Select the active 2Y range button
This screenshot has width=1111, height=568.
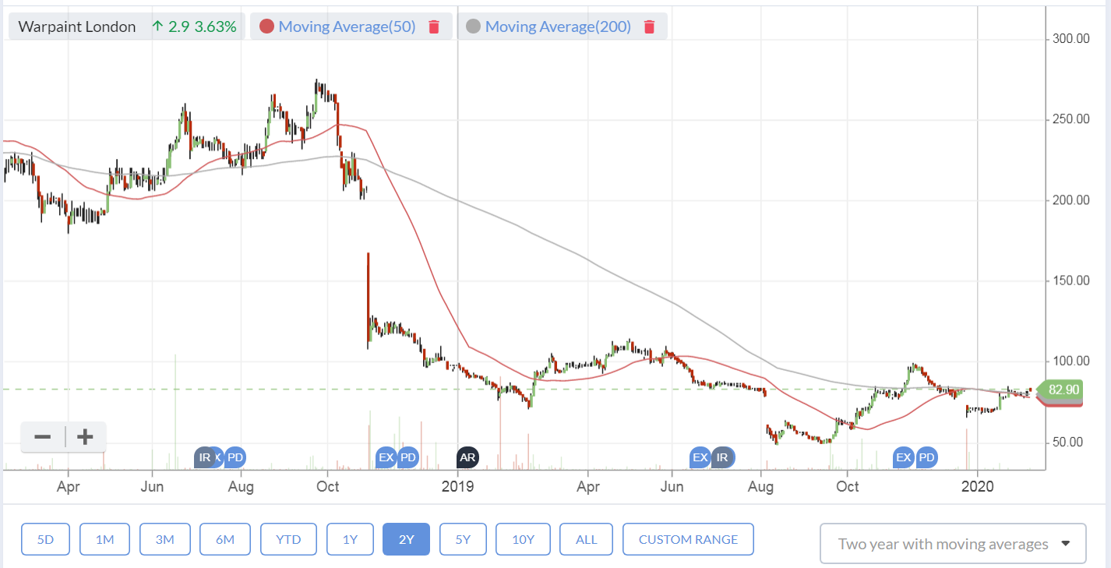[x=406, y=539]
